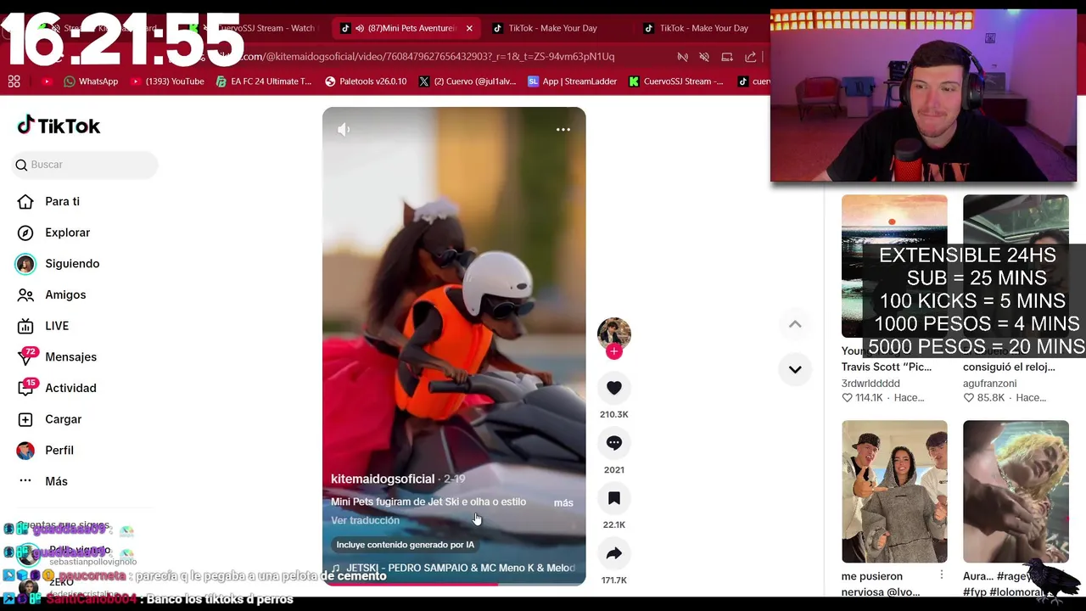The width and height of the screenshot is (1086, 611).
Task: Click cast screen icon in address bar
Action: [727, 57]
